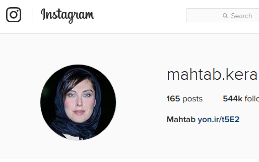Click the Instagram camera logo icon
The width and height of the screenshot is (259, 162).
(x=14, y=15)
